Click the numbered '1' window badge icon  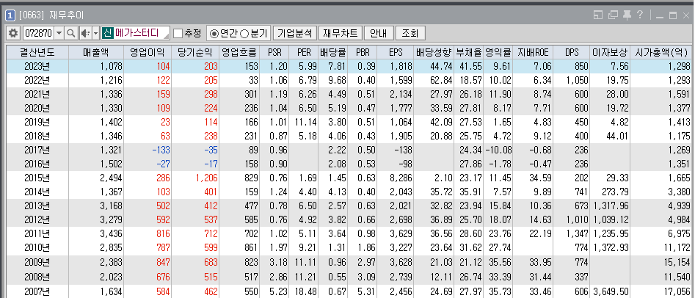(10, 15)
